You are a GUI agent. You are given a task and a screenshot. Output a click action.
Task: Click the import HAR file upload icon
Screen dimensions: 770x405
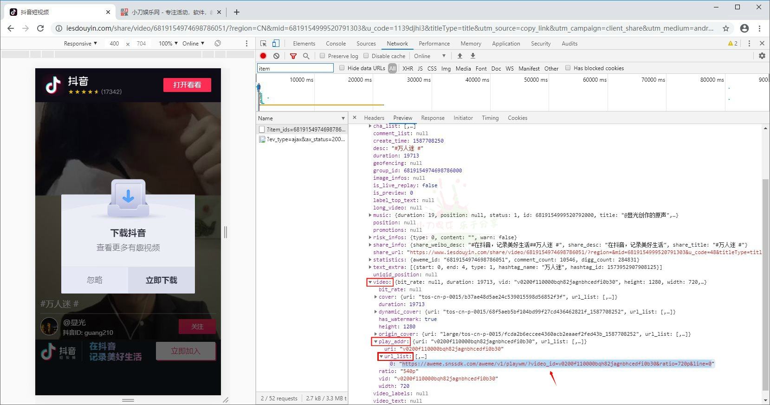click(459, 56)
